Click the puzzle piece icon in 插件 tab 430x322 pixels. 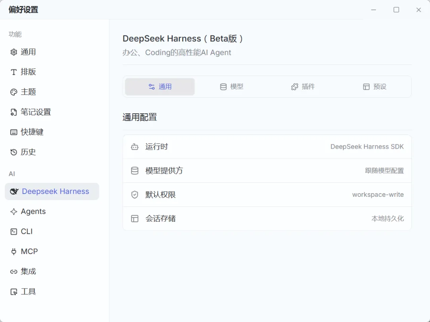click(x=295, y=87)
